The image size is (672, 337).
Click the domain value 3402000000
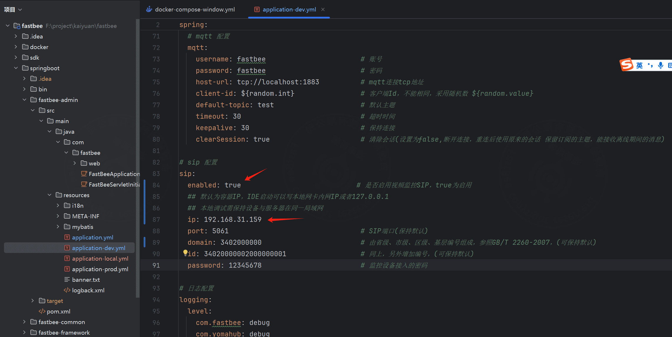coord(241,242)
